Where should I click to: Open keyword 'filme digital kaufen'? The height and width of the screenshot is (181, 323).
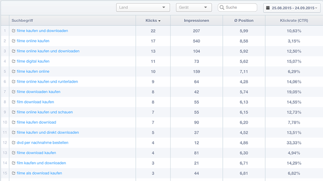click(x=33, y=61)
